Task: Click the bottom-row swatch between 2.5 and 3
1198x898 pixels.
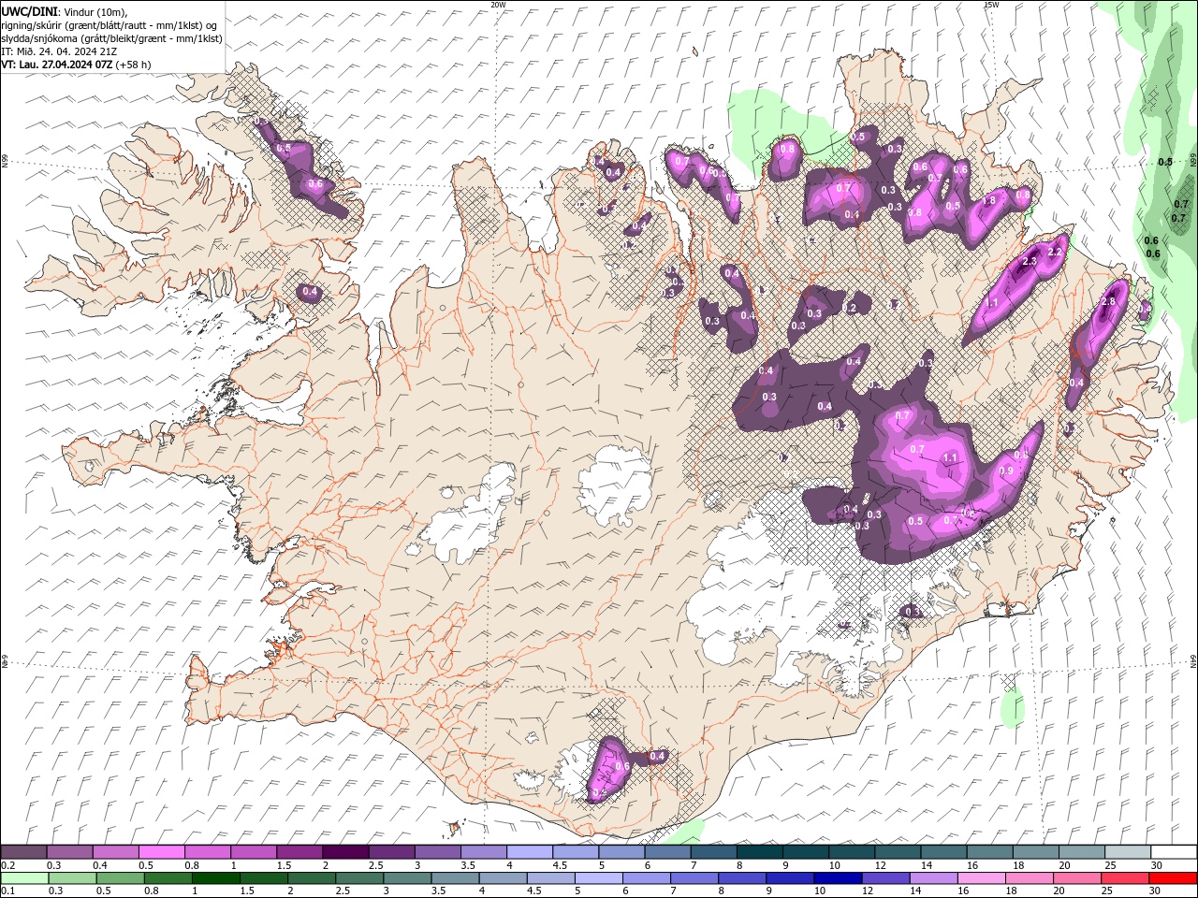Action: pos(359,878)
